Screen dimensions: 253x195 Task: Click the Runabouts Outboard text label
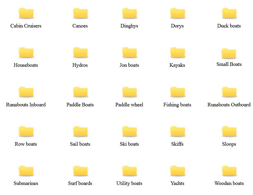point(229,105)
